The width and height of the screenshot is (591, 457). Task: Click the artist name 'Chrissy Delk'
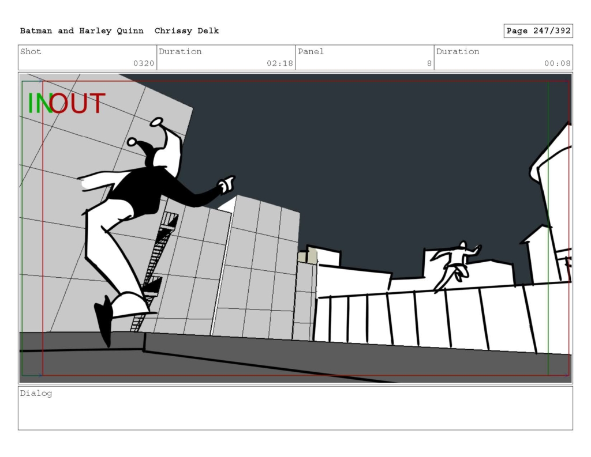pyautogui.click(x=186, y=31)
